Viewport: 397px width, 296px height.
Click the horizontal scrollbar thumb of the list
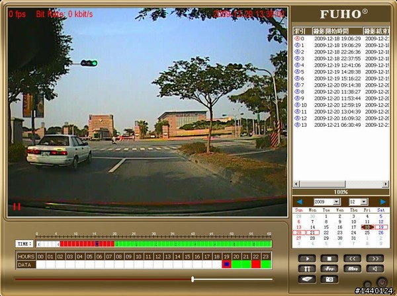(x=322, y=184)
